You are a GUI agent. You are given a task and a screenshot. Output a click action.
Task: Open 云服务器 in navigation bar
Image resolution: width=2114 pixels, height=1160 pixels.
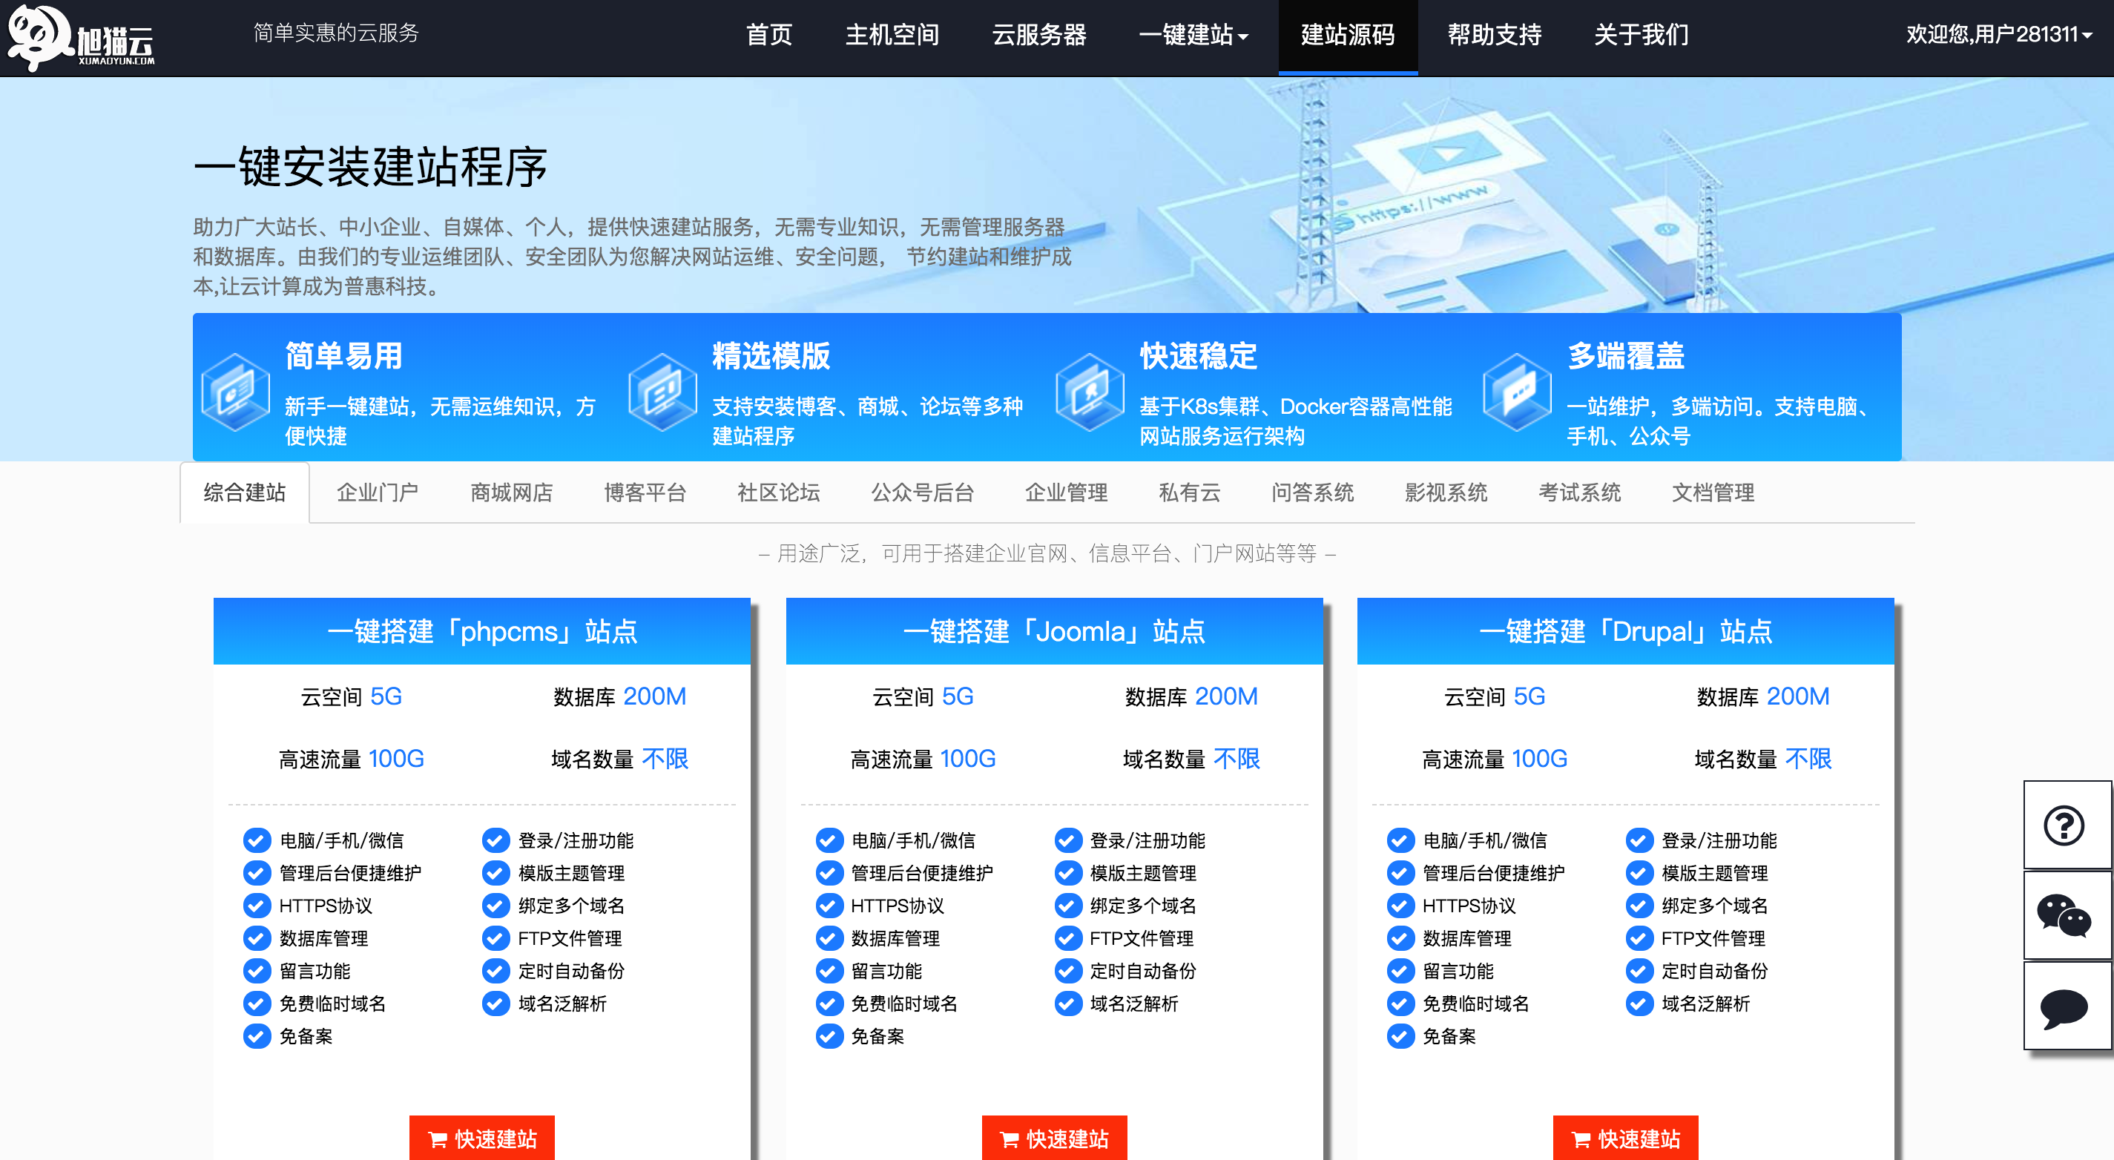point(1039,36)
